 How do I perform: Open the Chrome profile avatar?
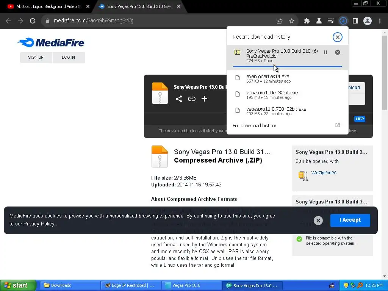point(368,21)
